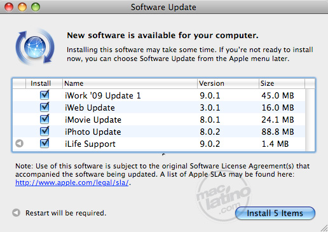Image resolution: width=328 pixels, height=232 pixels.
Task: Click version 8.0.1 of iMovie Update
Action: (x=210, y=119)
